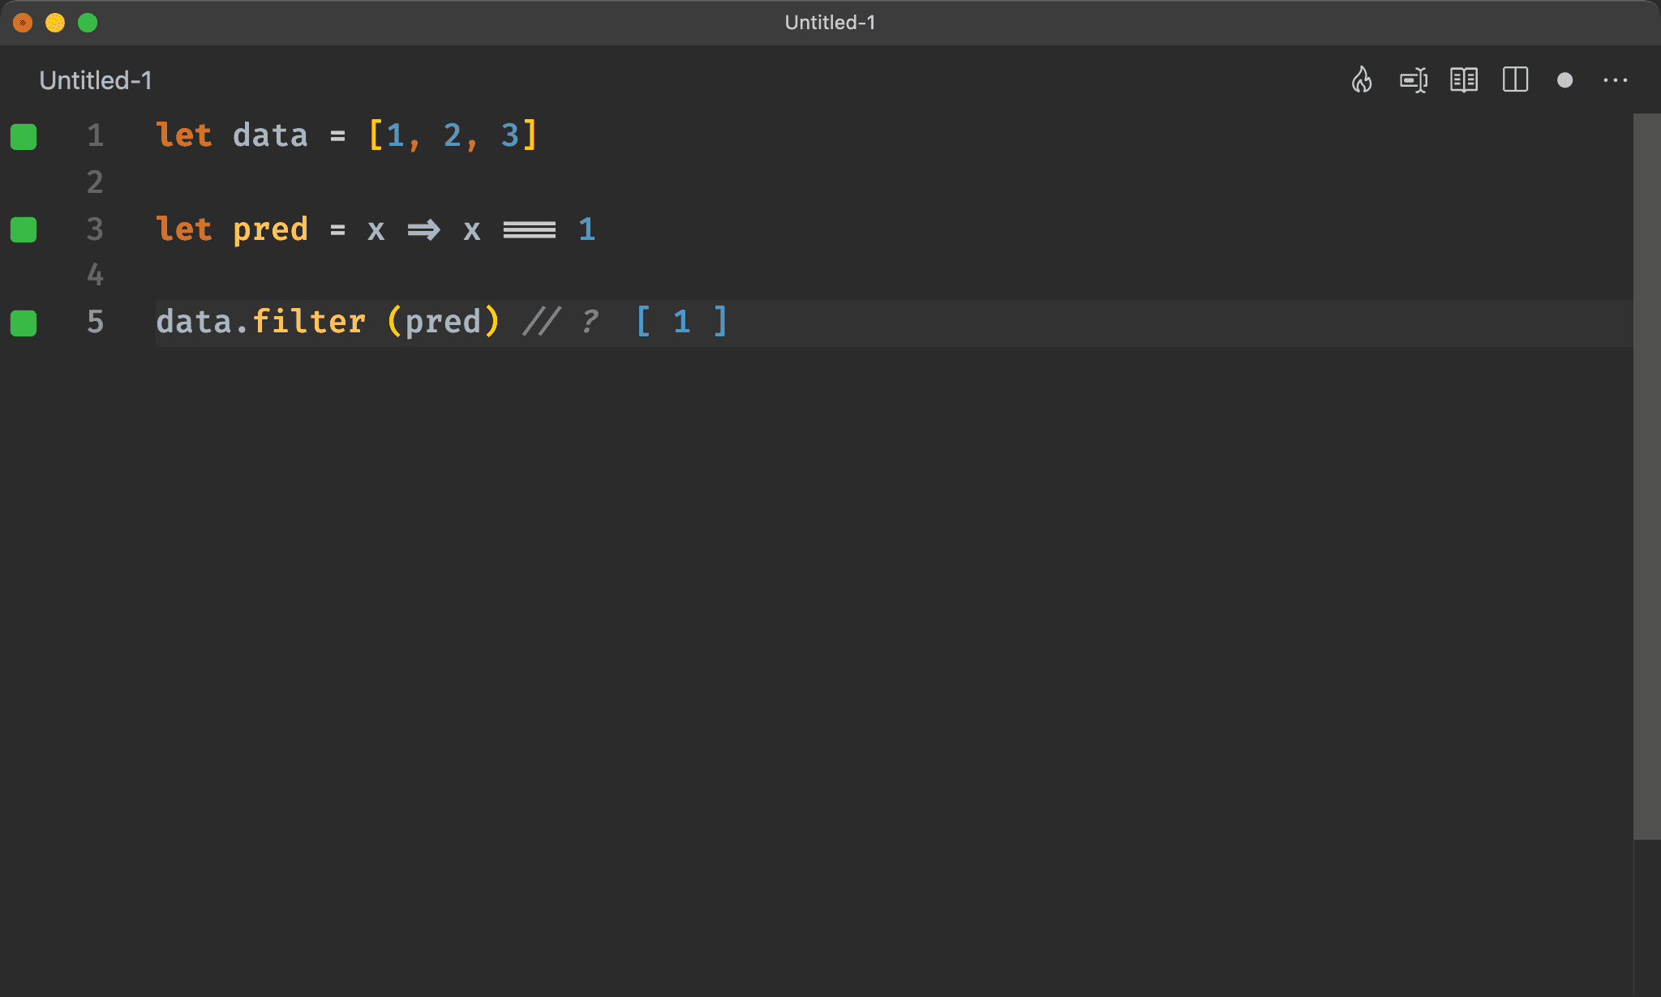The width and height of the screenshot is (1661, 997).
Task: Click the pred variable on line 3
Action: pos(270,229)
